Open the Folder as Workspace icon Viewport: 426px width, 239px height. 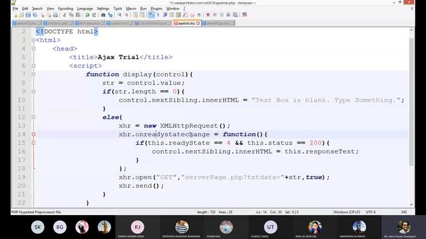[x=192, y=15]
